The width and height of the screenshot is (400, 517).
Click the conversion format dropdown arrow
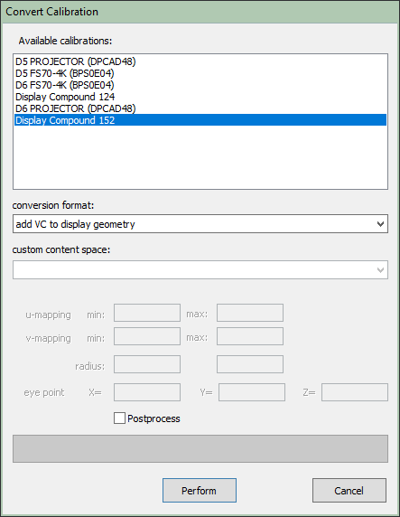click(x=380, y=224)
